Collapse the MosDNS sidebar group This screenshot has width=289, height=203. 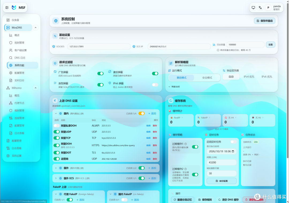pos(36,28)
